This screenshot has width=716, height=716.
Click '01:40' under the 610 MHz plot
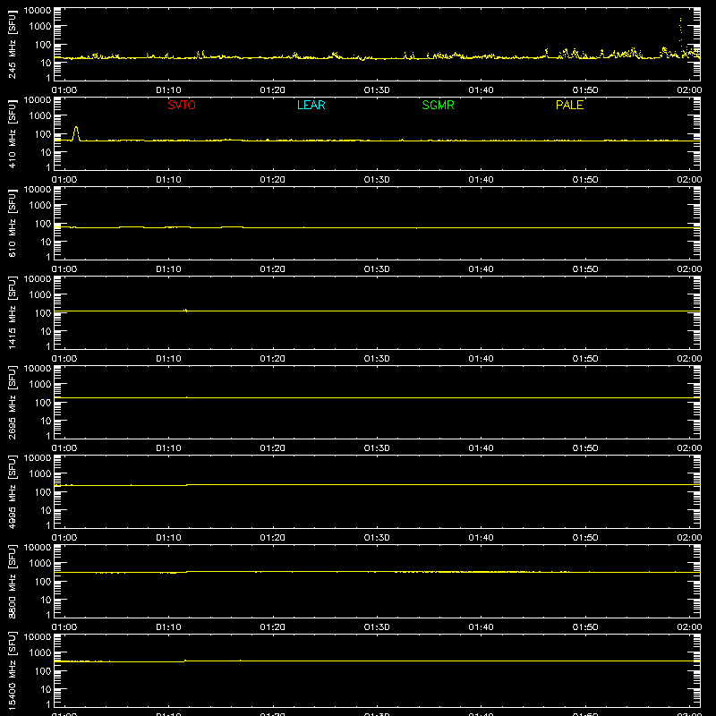481,269
